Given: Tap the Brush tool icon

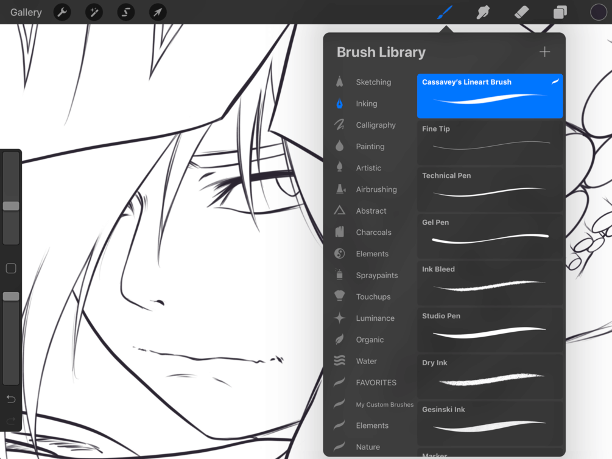Looking at the screenshot, I should tap(445, 12).
